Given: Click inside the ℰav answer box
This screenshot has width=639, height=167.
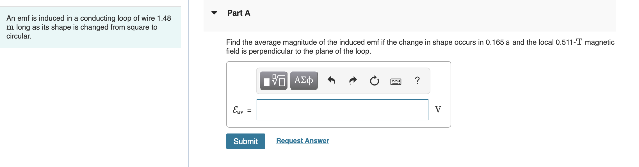Looking at the screenshot, I should pyautogui.click(x=342, y=110).
